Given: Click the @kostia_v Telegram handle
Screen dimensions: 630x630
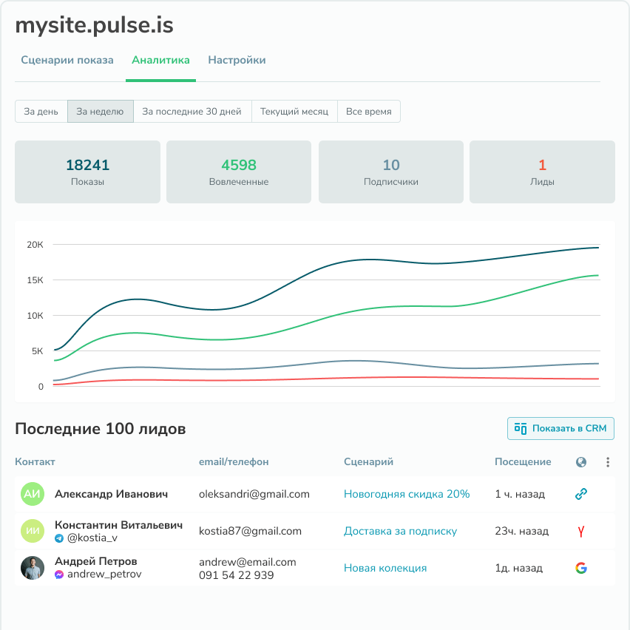Looking at the screenshot, I should (92, 538).
